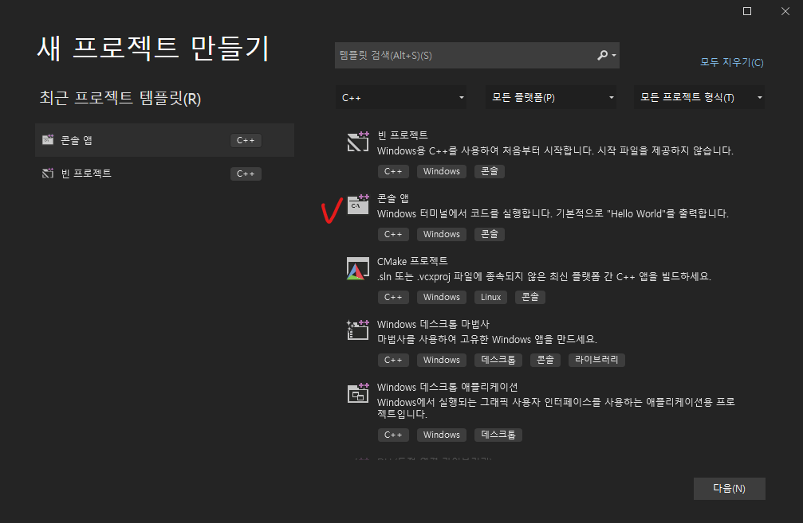Click the 모두 지우기 clear-all link
The height and width of the screenshot is (523, 803).
pyautogui.click(x=732, y=62)
